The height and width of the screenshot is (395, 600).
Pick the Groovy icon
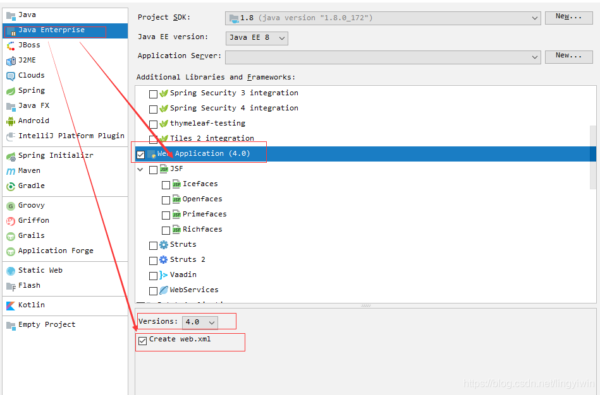click(11, 206)
